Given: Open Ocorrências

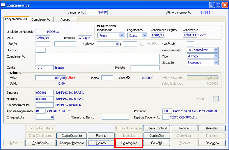Looking at the screenshot, I should tap(40, 143).
